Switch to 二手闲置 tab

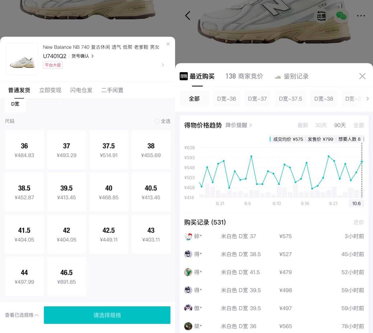(113, 90)
